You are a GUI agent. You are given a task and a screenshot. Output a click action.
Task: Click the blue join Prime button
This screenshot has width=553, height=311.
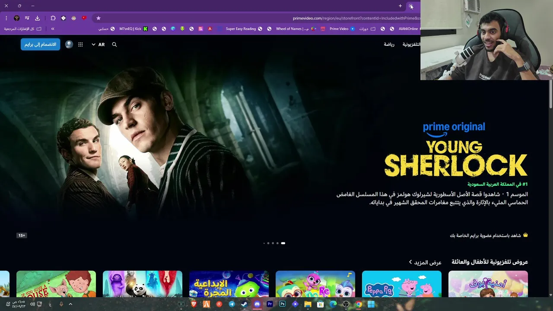point(40,44)
